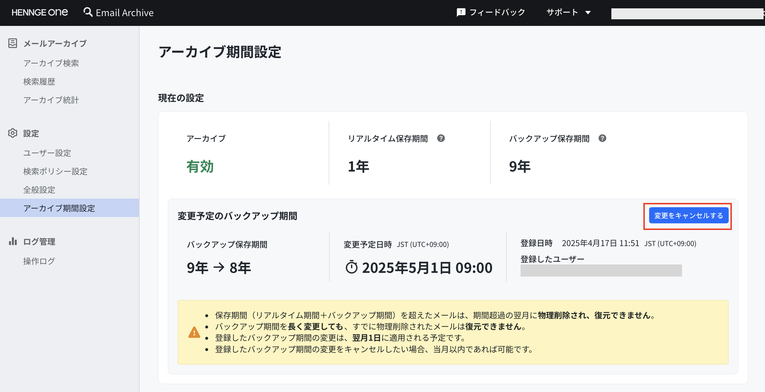The height and width of the screenshot is (392, 765).
Task: Click the clock icon beside 2025年5月1日
Action: click(351, 267)
